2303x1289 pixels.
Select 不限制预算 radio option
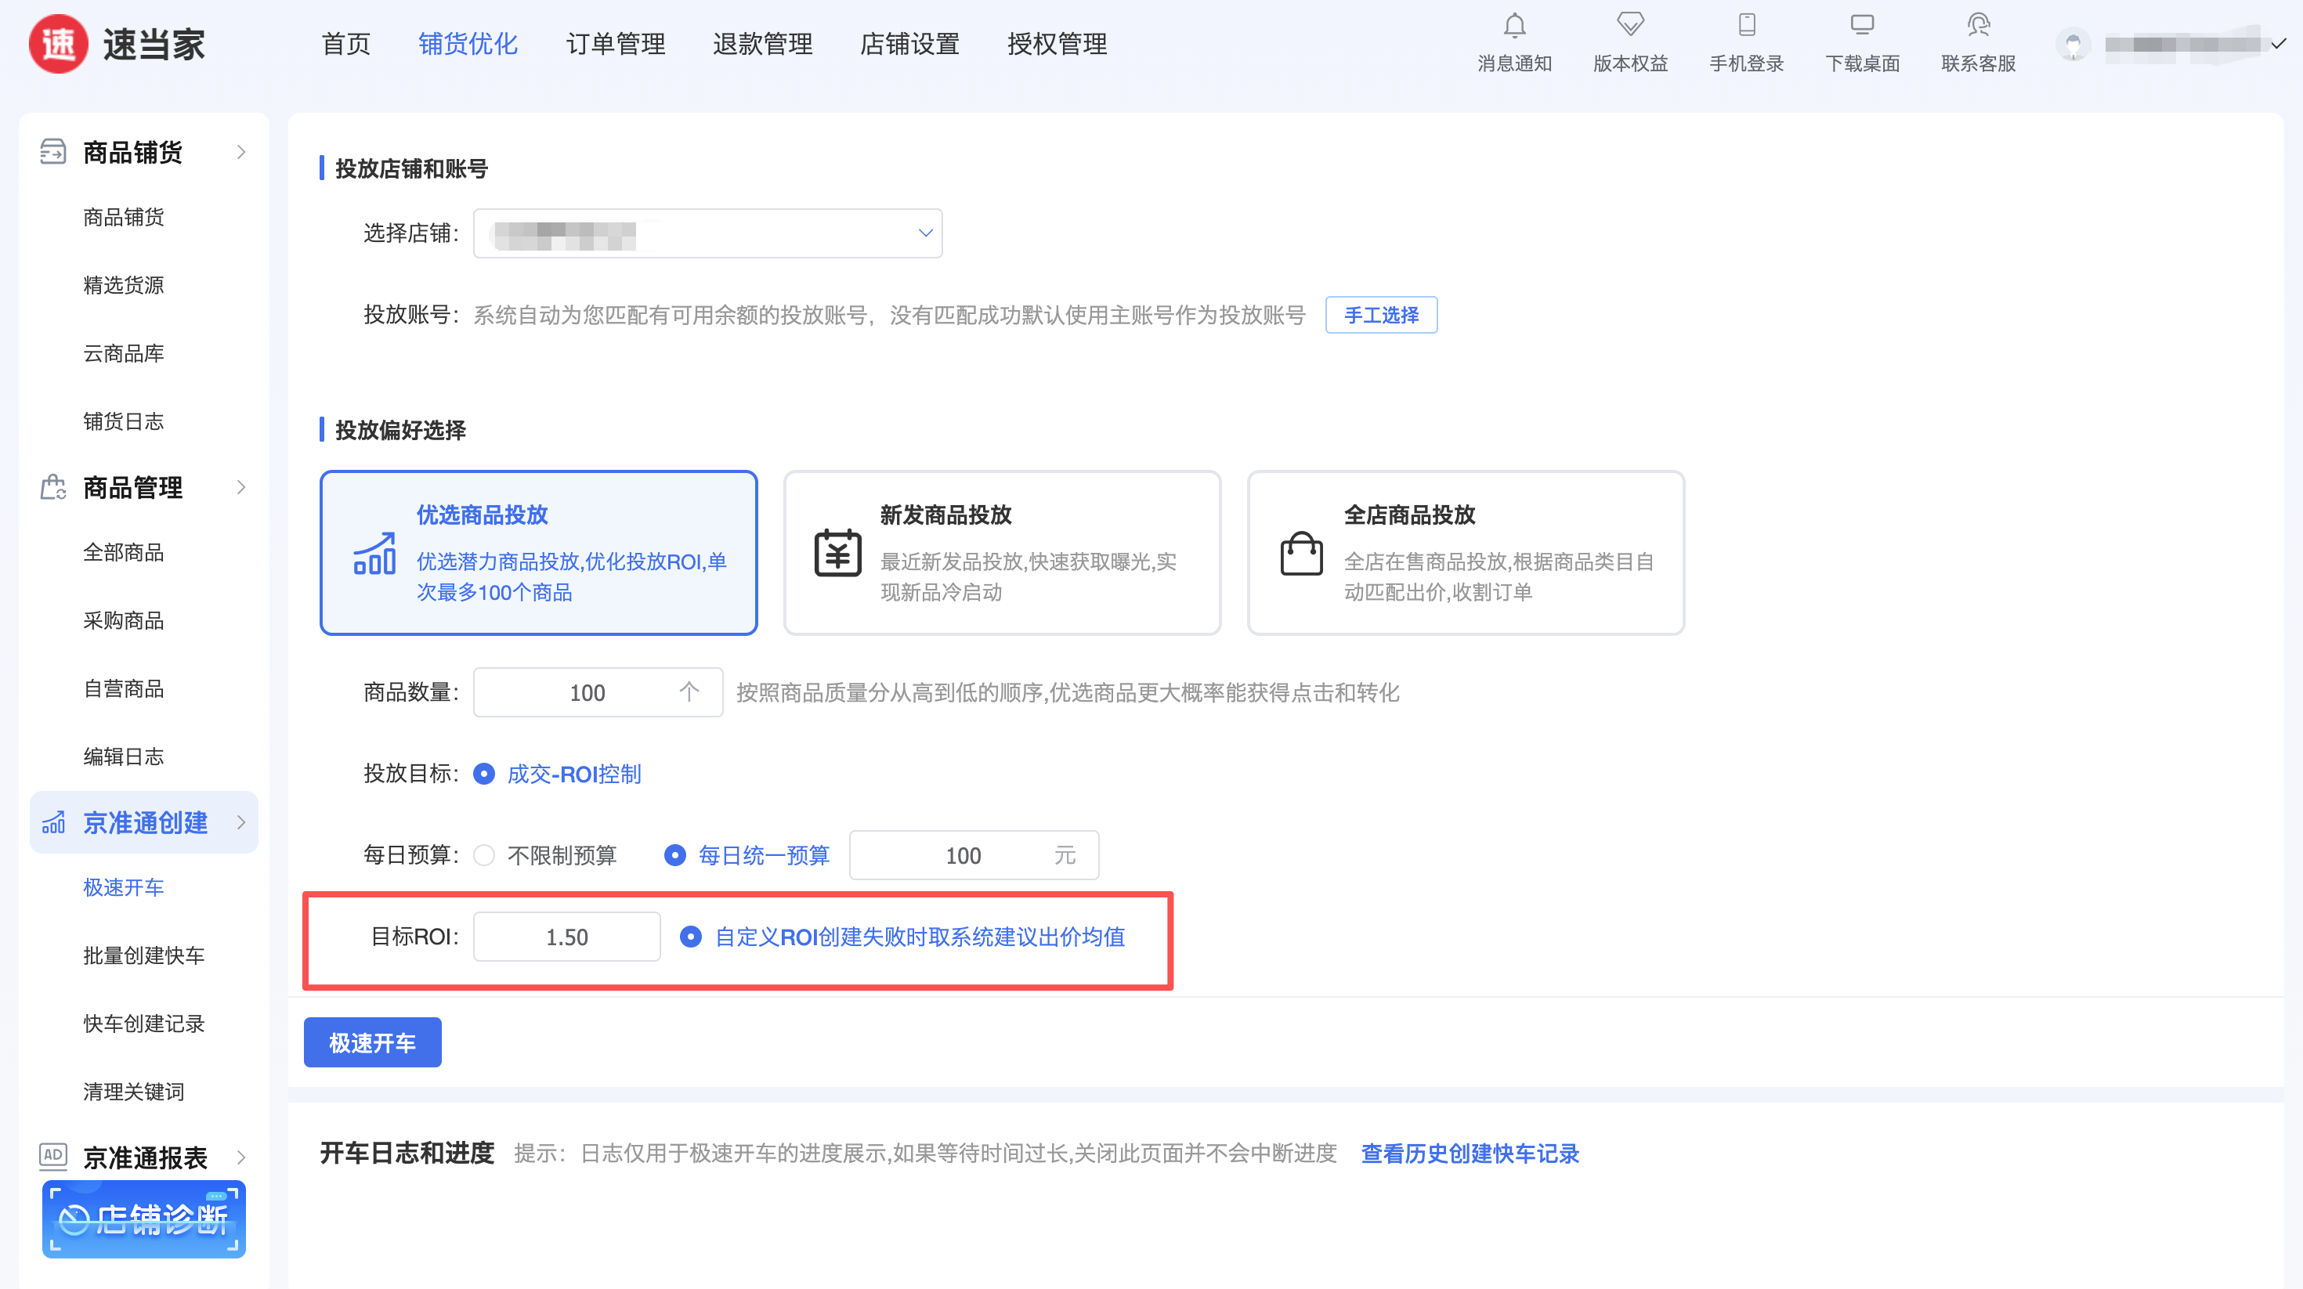(x=485, y=855)
